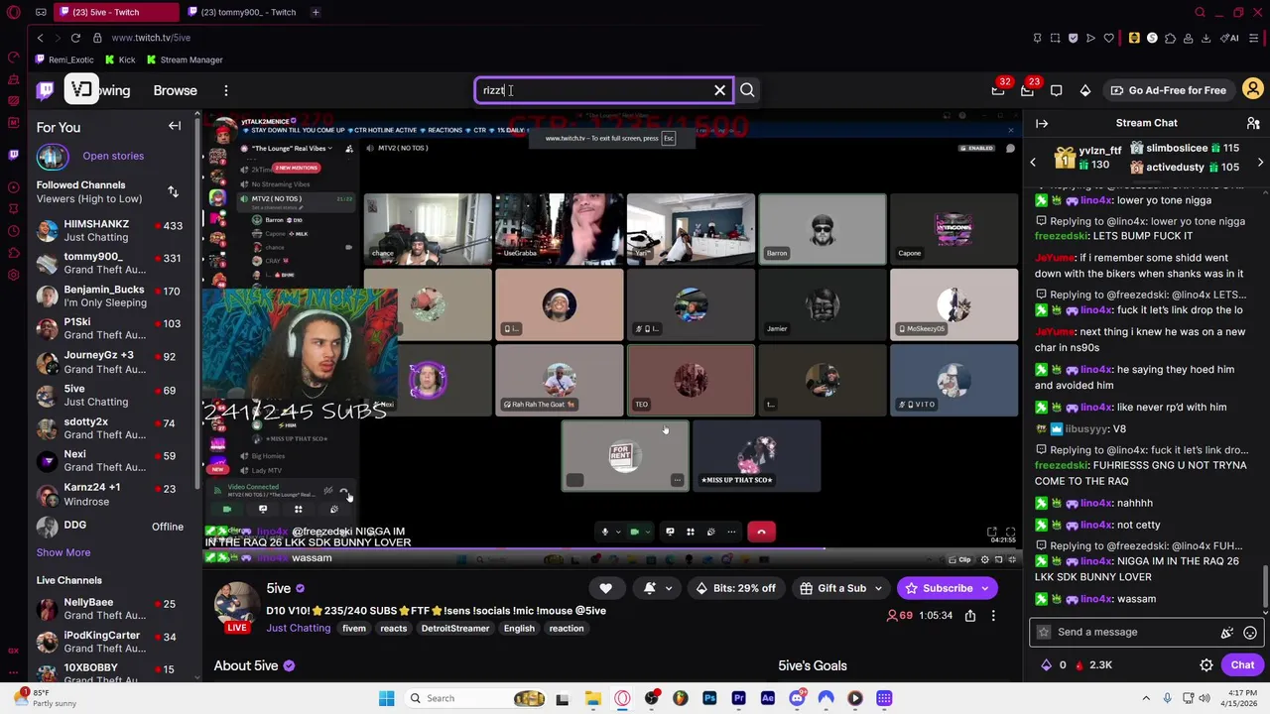Viewport: 1270px width, 714px height.
Task: Open Twitch stream player settings gear
Action: pyautogui.click(x=985, y=559)
